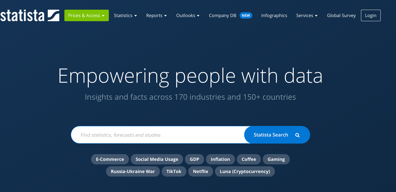
Task: Click the Statista Search button
Action: coord(271,135)
